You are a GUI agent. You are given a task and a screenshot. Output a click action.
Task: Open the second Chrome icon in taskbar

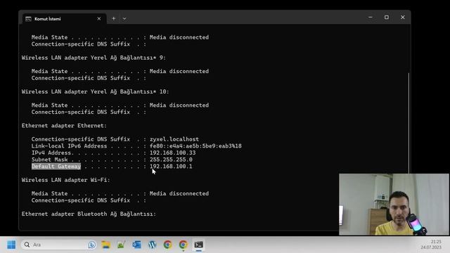click(x=184, y=245)
